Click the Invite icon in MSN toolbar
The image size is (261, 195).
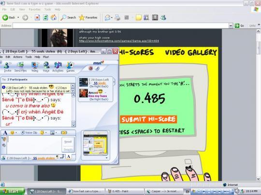pyautogui.click(x=7, y=67)
